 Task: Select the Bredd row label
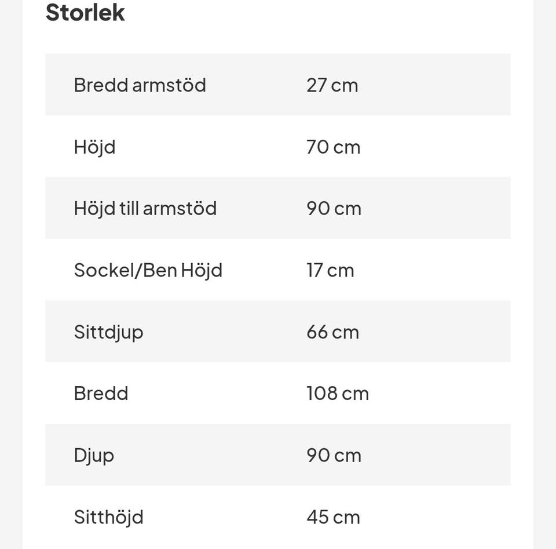(x=101, y=394)
